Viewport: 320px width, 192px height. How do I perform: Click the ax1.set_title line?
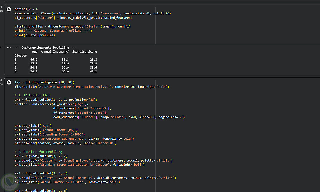pos(74,139)
